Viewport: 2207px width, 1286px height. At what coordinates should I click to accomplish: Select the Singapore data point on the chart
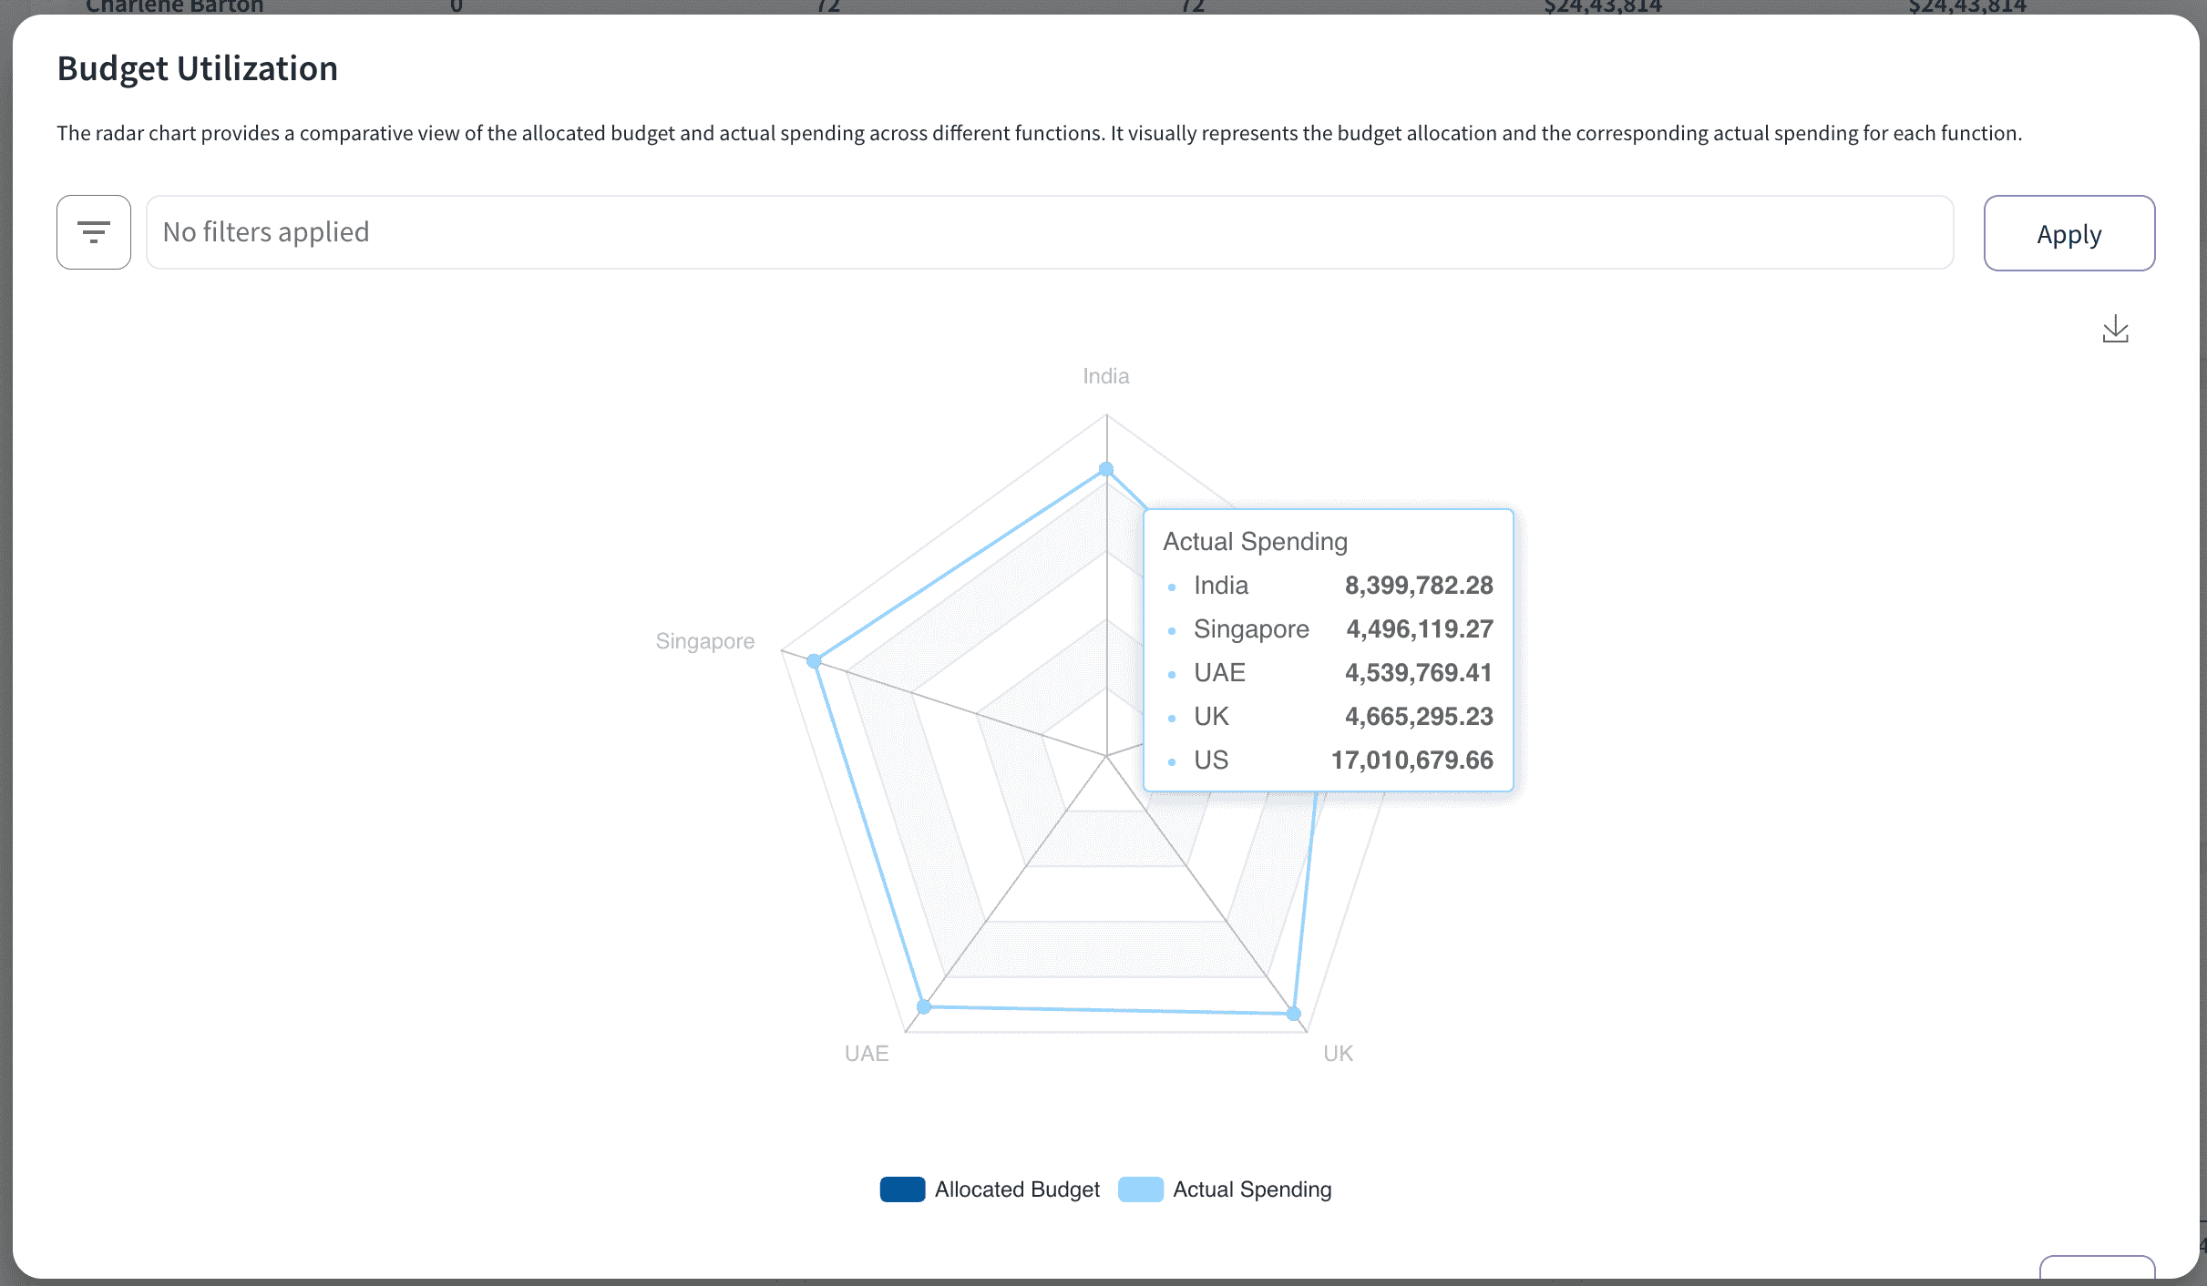(x=812, y=658)
